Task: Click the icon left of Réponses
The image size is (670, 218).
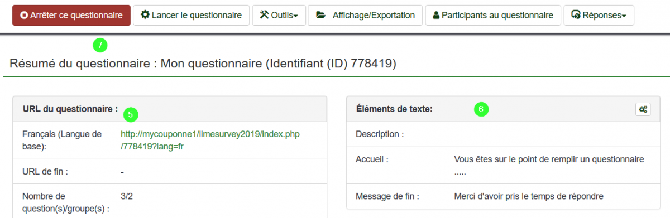Action: [576, 16]
